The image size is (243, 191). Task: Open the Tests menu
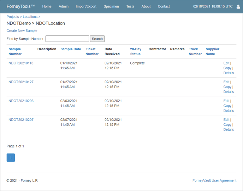[x=130, y=6]
